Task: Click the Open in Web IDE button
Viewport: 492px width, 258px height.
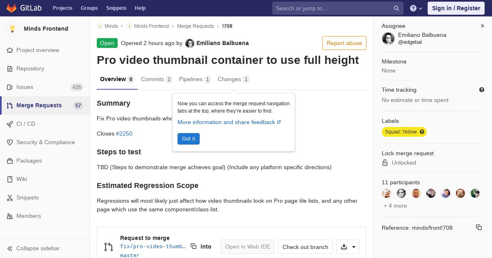Action: tap(248, 247)
